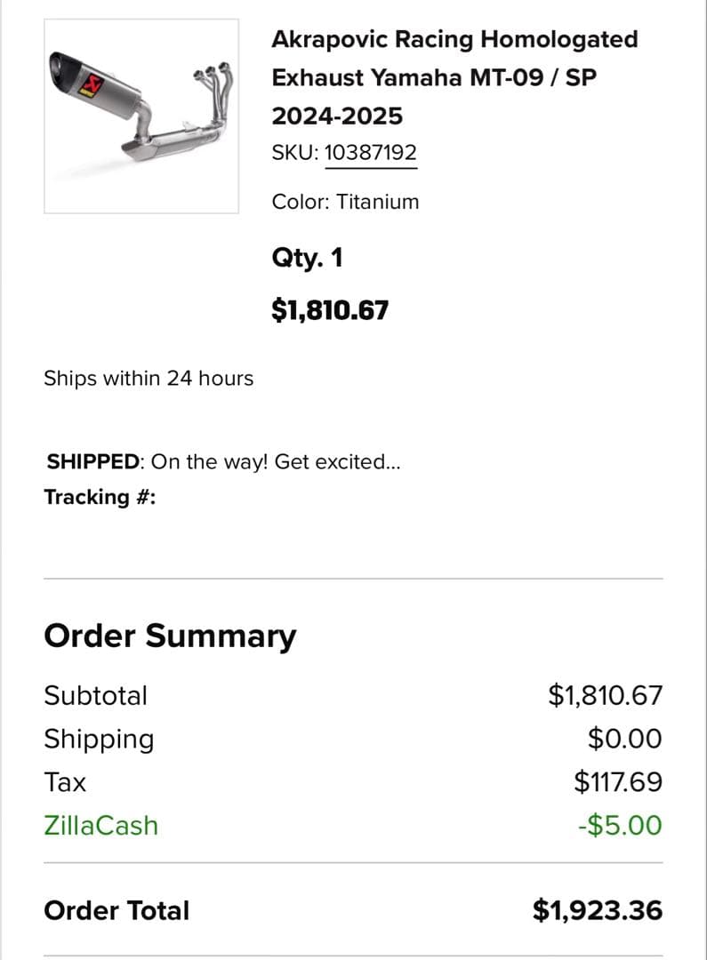Select the Qty. 1 text

point(307,259)
